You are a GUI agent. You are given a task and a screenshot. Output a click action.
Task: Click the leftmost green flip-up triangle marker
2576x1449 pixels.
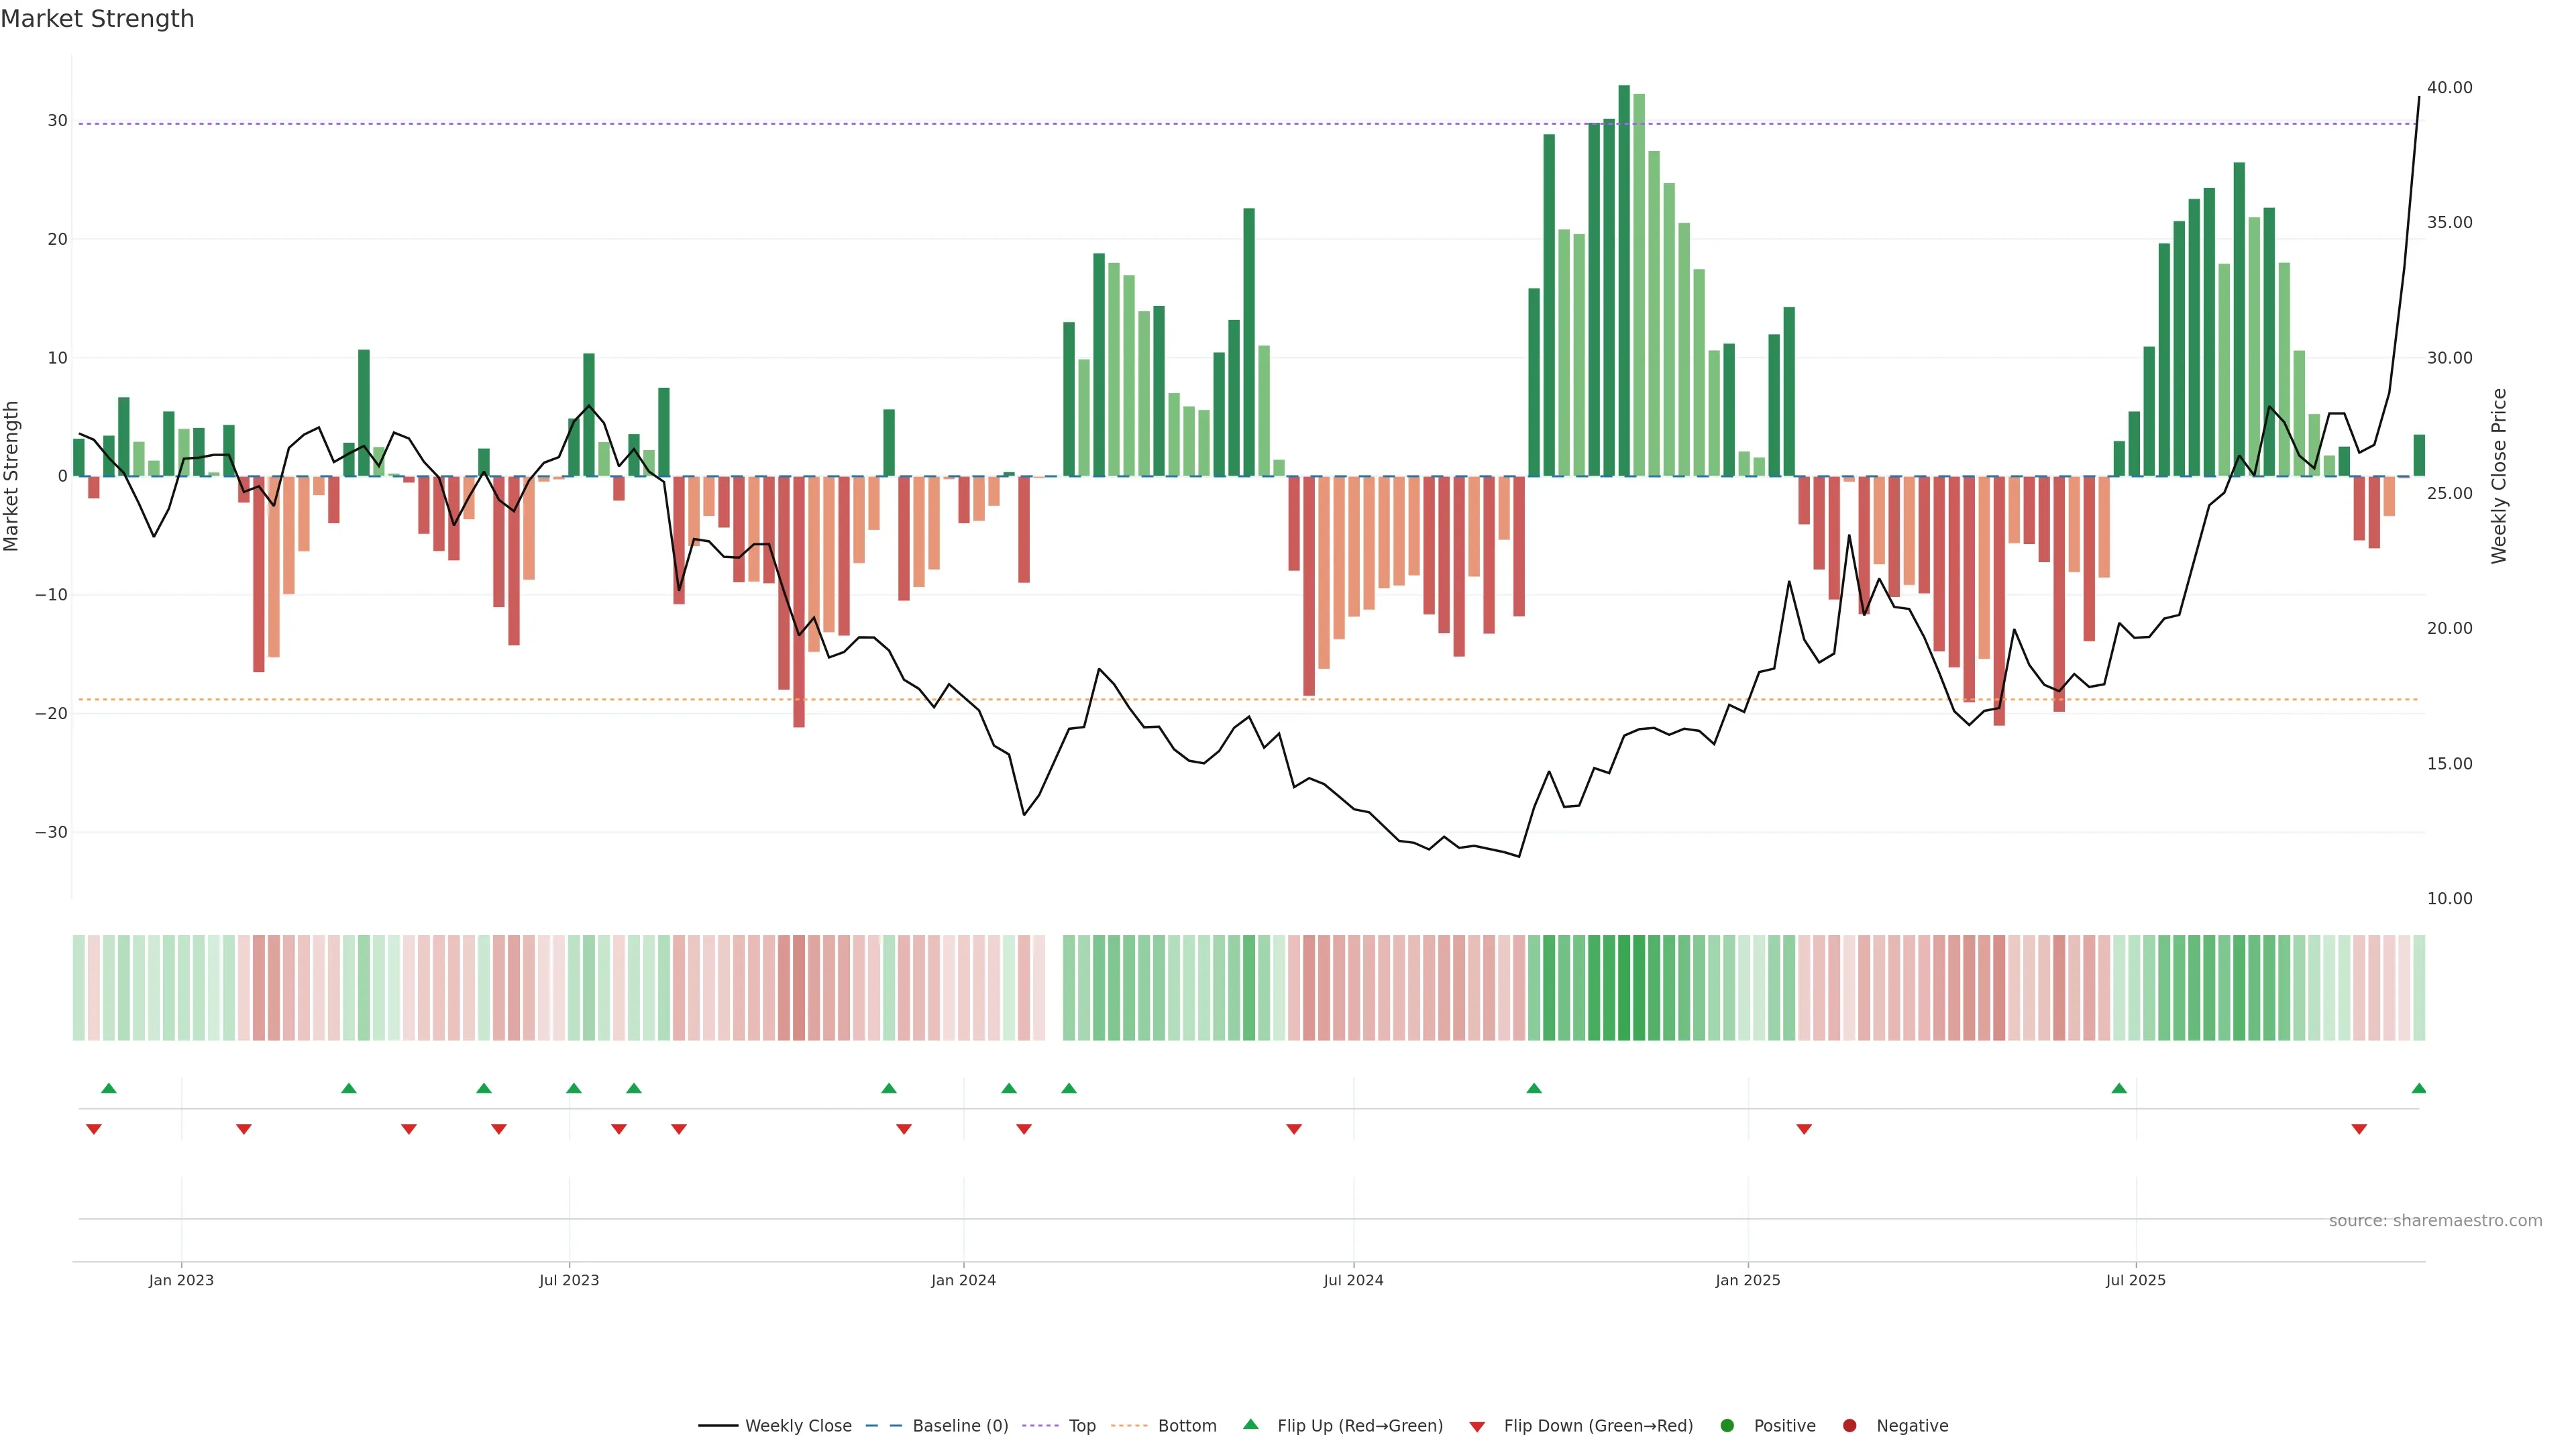point(109,1088)
